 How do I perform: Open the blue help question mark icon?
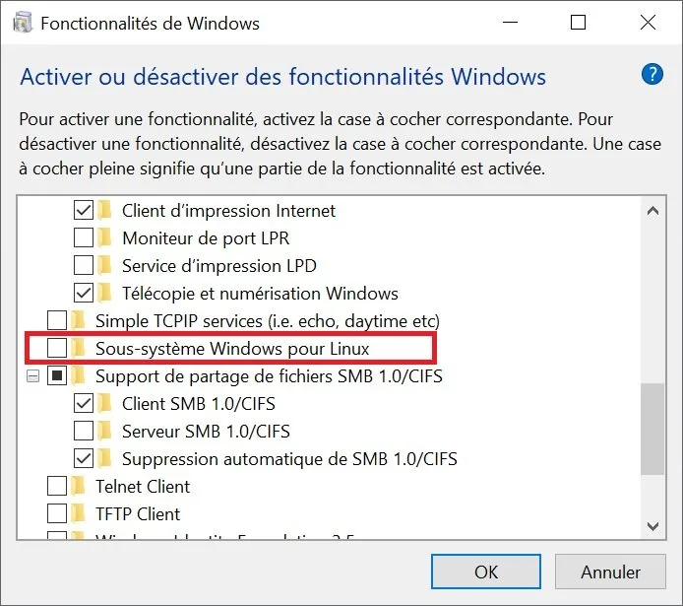tap(652, 75)
